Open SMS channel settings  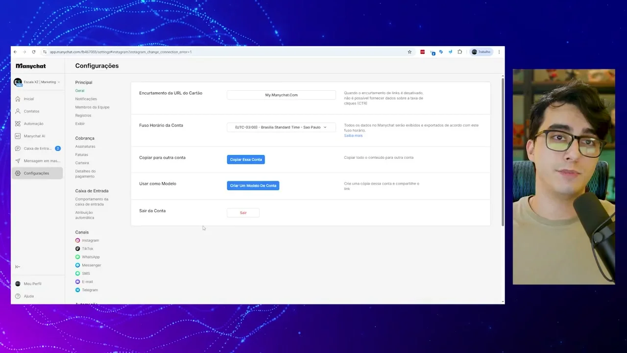coord(83,274)
